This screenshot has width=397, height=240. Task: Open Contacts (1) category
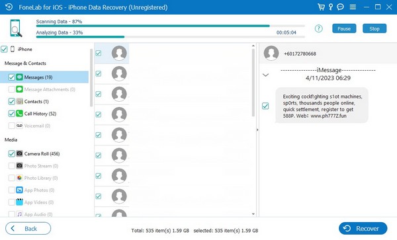point(36,102)
